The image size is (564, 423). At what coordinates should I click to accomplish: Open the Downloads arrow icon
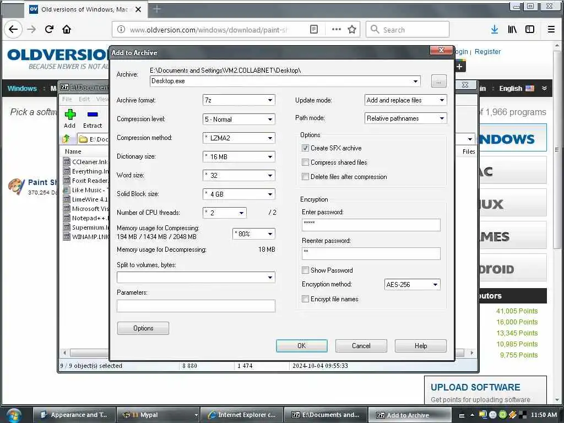pos(495,30)
